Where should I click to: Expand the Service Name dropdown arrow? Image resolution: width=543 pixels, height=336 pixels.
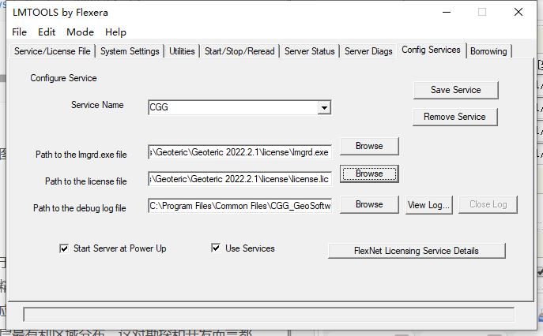(x=324, y=107)
